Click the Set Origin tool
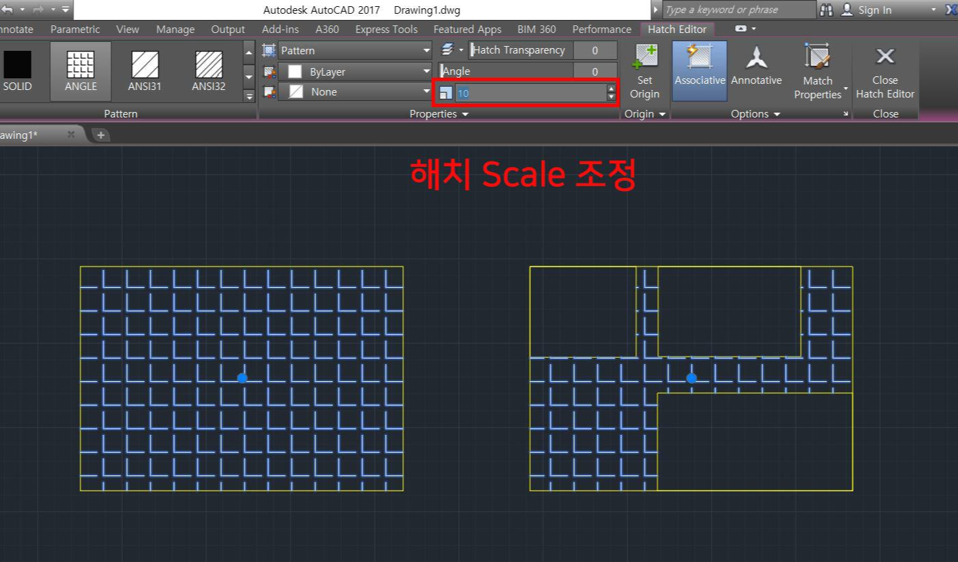 pos(644,72)
